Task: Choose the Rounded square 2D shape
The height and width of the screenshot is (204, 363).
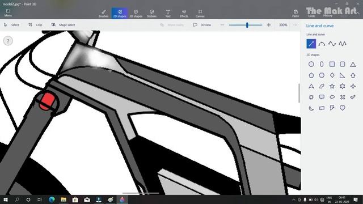Action: pyautogui.click(x=343, y=64)
